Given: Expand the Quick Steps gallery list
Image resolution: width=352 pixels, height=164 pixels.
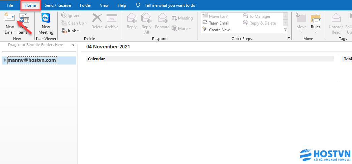Looking at the screenshot, I should 285,30.
